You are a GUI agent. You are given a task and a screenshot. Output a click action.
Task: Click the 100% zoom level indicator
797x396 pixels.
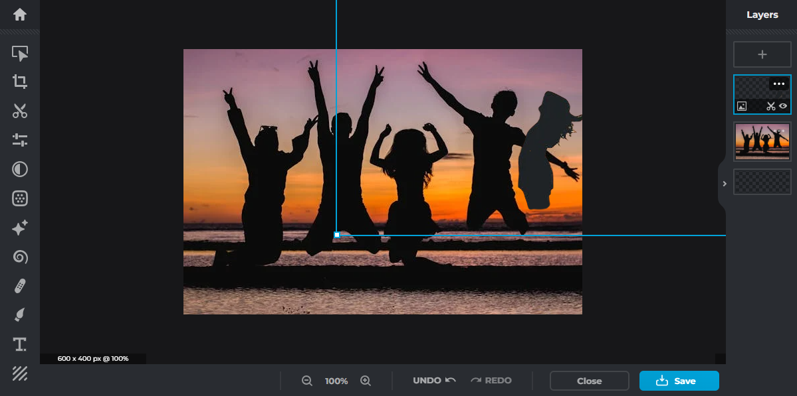336,381
